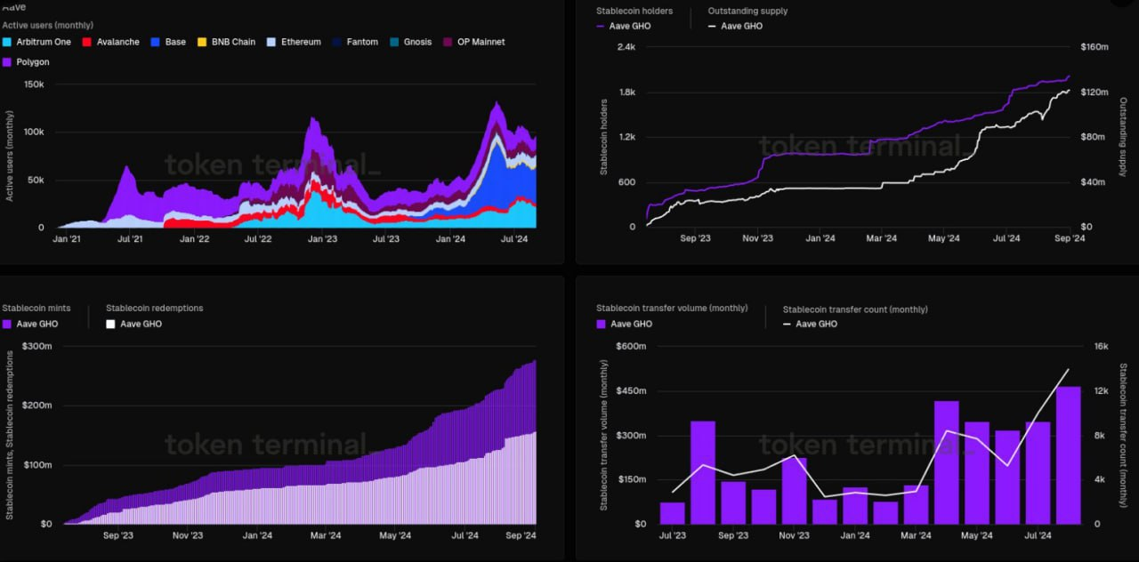Click the Active users (monthly) chart title
This screenshot has height=562, width=1139.
pos(47,25)
